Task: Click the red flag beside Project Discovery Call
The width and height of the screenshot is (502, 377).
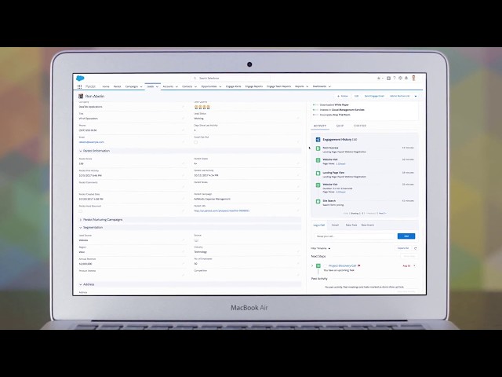Action: click(x=359, y=265)
